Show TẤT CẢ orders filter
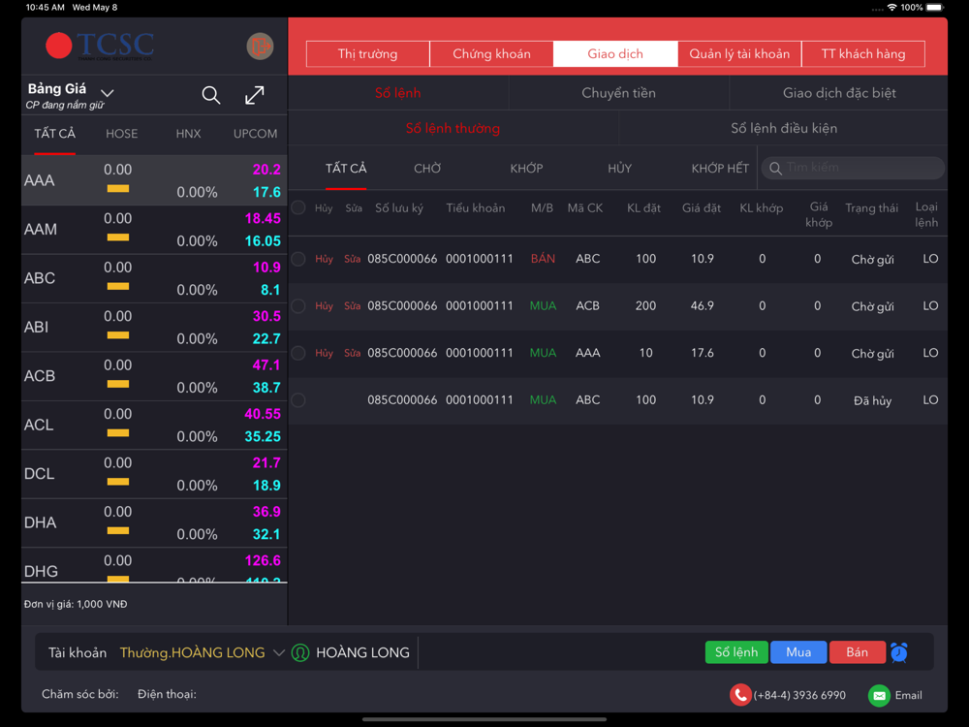The width and height of the screenshot is (969, 727). 346,168
